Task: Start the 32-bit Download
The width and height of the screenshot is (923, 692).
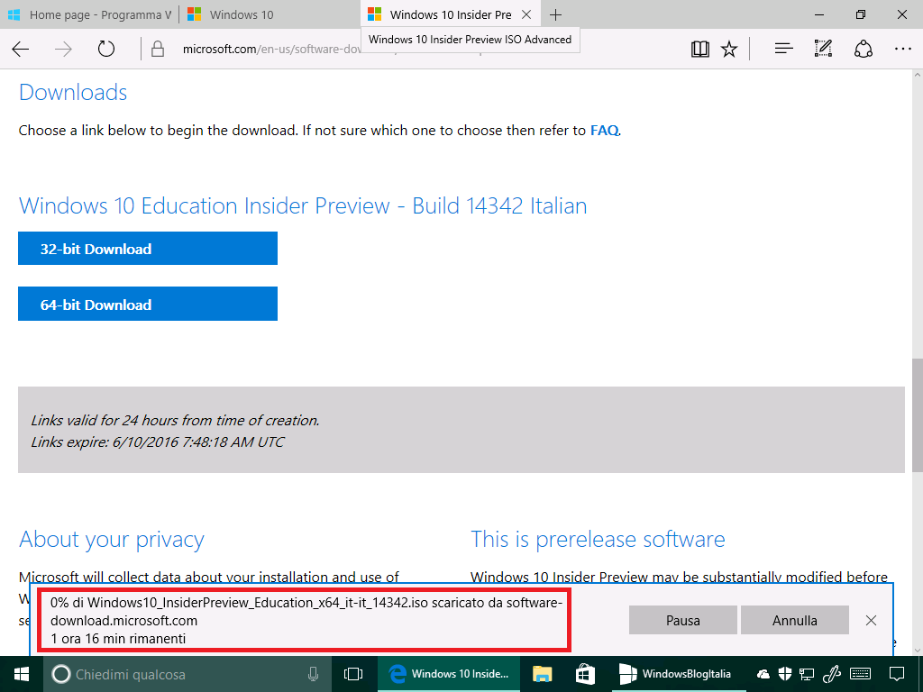Action: click(x=148, y=249)
